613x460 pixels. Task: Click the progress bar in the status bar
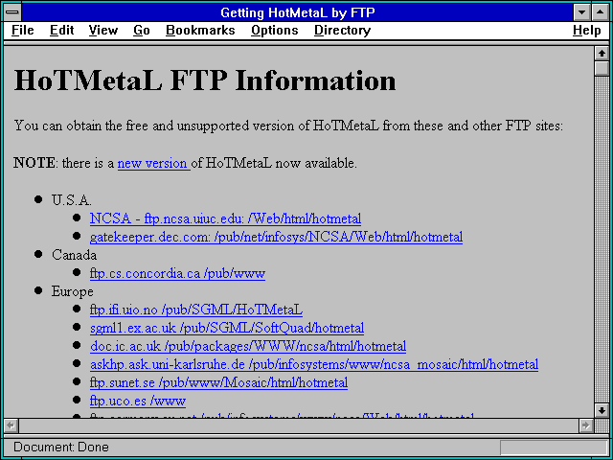point(554,448)
